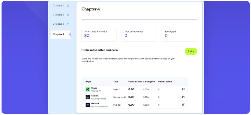Open the @GammaSwapLabs handle link

100,106
